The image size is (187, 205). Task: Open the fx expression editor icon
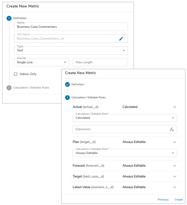pos(172,129)
